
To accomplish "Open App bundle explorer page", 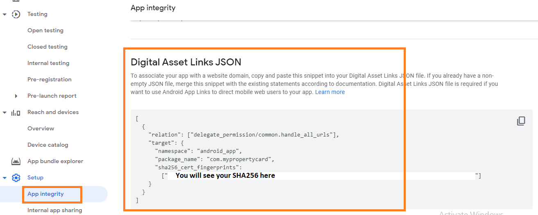I will 55,161.
